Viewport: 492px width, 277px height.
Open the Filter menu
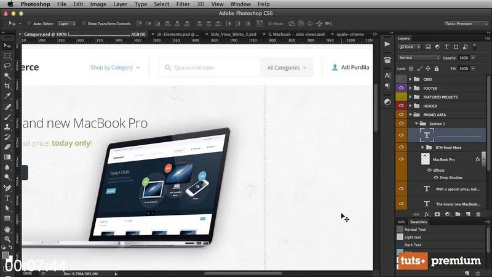(x=183, y=4)
